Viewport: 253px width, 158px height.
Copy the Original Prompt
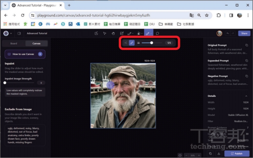[x=247, y=45]
